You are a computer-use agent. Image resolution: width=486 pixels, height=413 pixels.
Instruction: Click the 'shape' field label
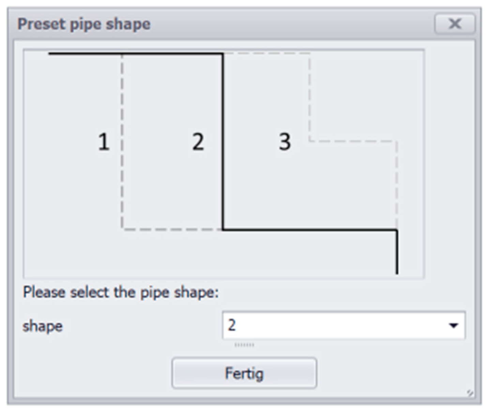tap(43, 326)
